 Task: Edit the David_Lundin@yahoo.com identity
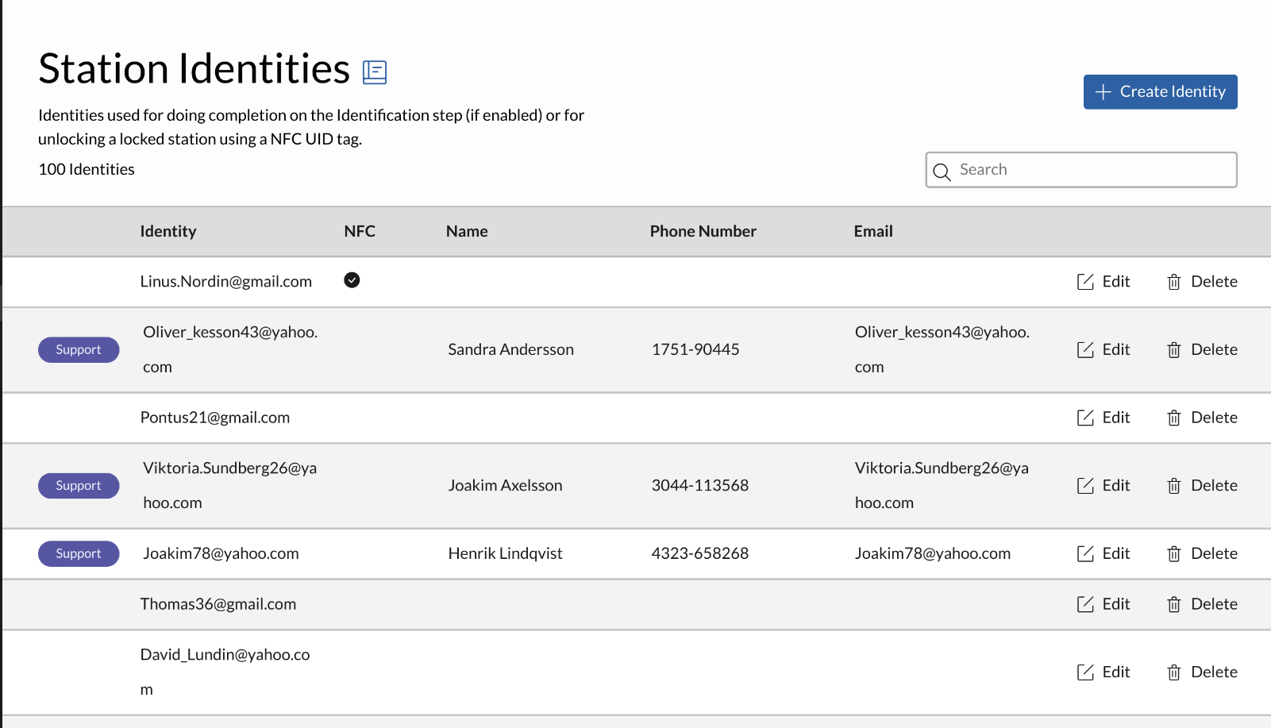tap(1103, 672)
